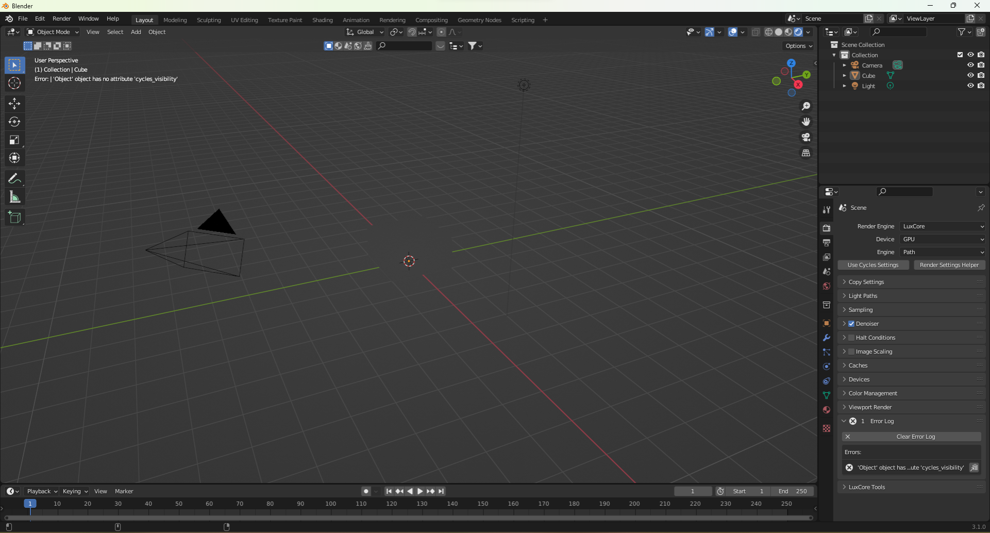Screen dimensions: 990x533
Task: Expand the Sampling panel
Action: click(x=861, y=310)
